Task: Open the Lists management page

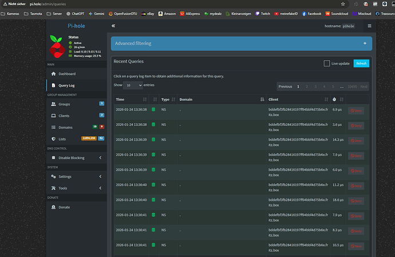Action: point(77,139)
